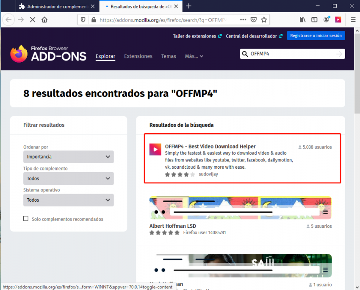The width and height of the screenshot is (360, 290).
Task: Check Solo complementos recomendados
Action: [26, 219]
